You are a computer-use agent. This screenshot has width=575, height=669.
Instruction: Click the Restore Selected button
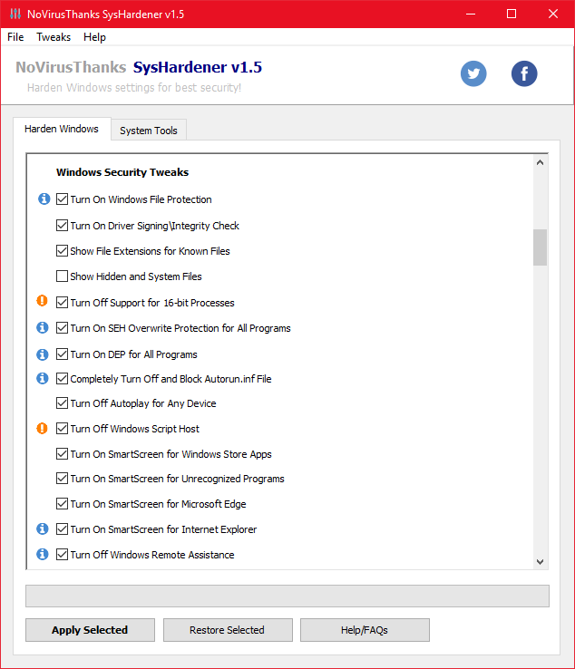(227, 630)
